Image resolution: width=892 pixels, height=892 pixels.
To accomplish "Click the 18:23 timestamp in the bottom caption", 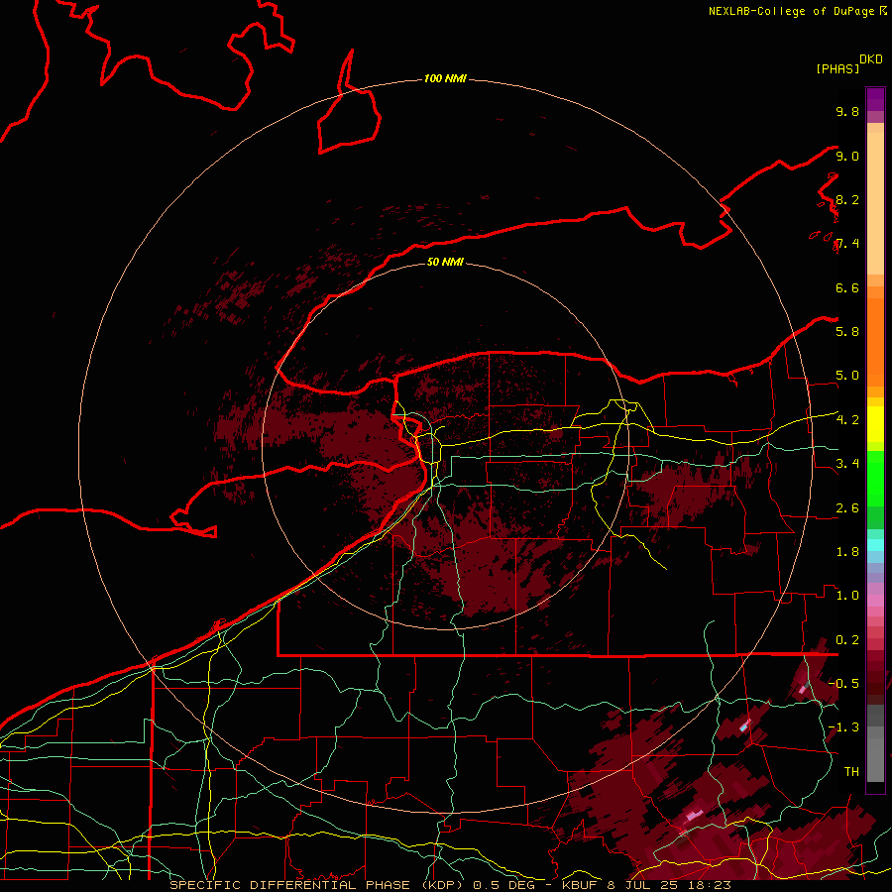I will pyautogui.click(x=711, y=885).
